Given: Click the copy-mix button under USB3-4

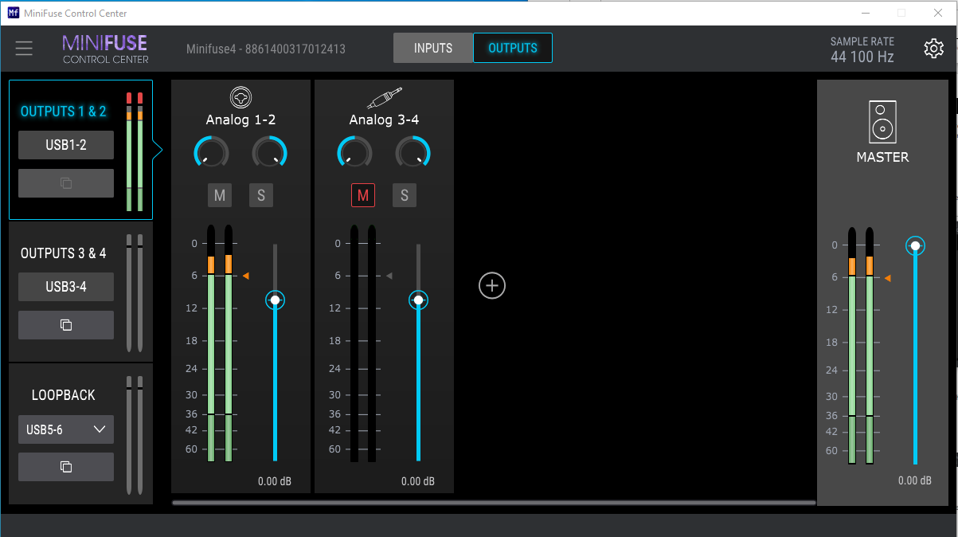Looking at the screenshot, I should coord(66,325).
